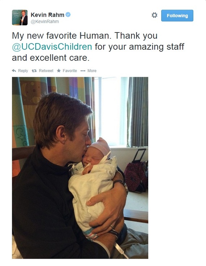Expand the More options label
The width and height of the screenshot is (206, 266).
[x=92, y=71]
